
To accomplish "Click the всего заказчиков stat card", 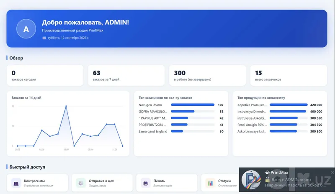I will pyautogui.click(x=289, y=76).
